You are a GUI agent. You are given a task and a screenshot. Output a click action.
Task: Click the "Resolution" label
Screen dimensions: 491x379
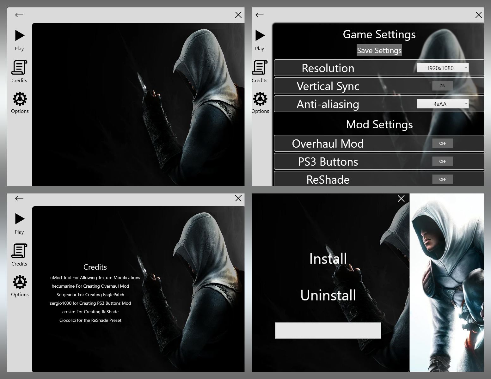[328, 68]
